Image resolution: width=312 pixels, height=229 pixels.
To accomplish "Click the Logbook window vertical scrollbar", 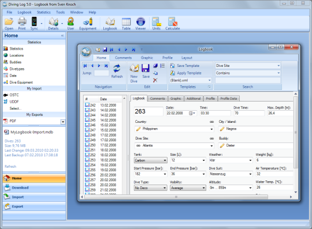I will (x=296, y=132).
